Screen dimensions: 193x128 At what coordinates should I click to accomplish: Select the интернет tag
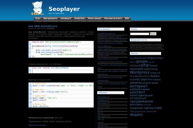tap(139, 86)
